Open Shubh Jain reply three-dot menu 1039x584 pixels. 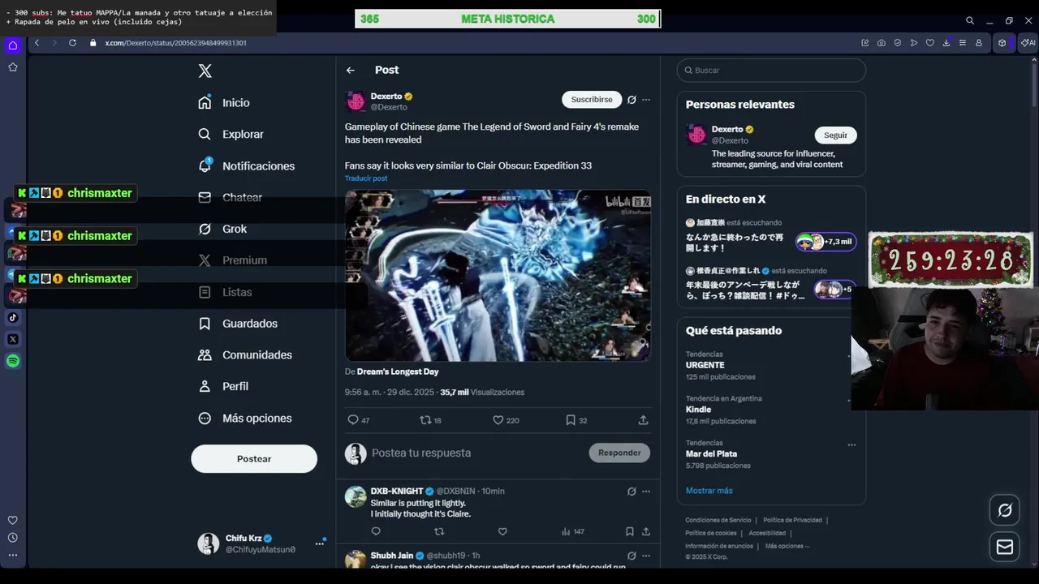pyautogui.click(x=646, y=556)
